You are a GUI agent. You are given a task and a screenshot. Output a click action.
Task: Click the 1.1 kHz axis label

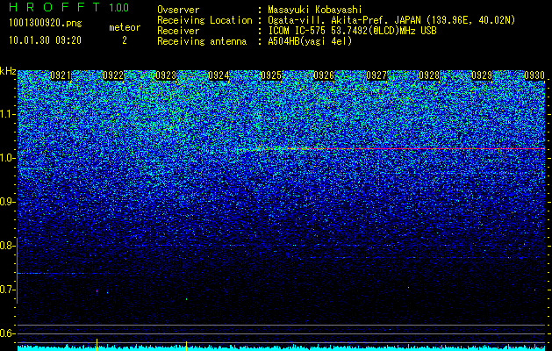[6, 114]
